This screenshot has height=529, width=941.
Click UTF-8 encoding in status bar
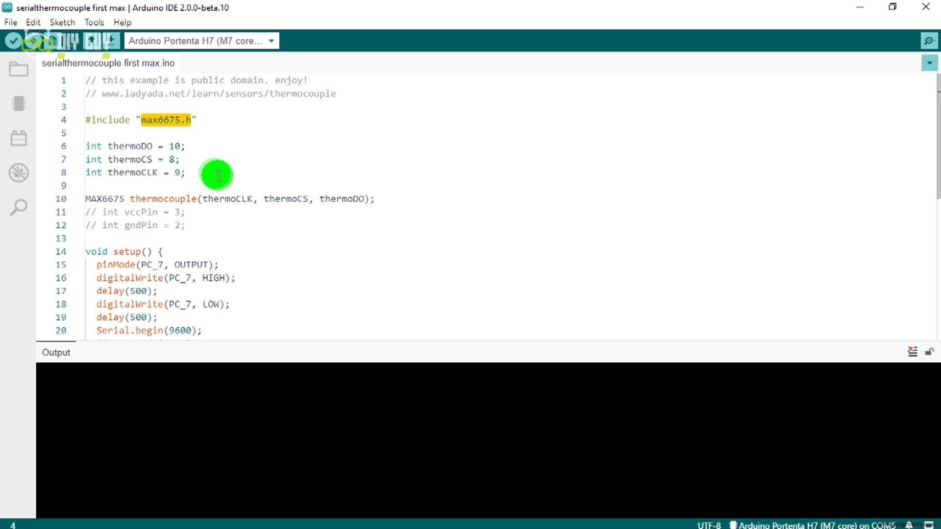click(x=709, y=525)
